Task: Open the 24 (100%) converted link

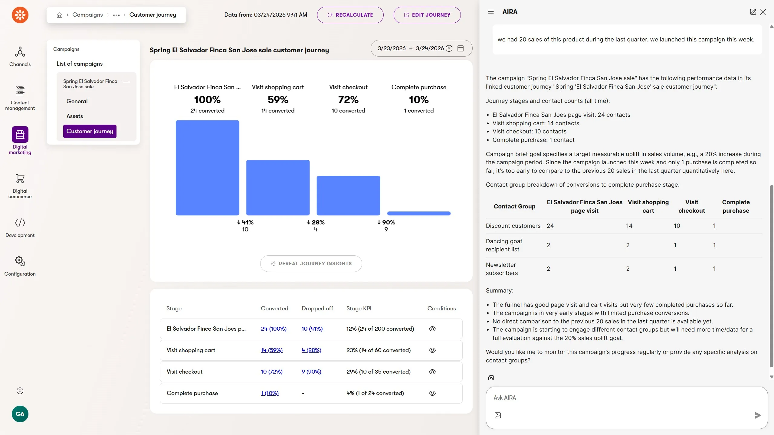Action: [x=273, y=329]
